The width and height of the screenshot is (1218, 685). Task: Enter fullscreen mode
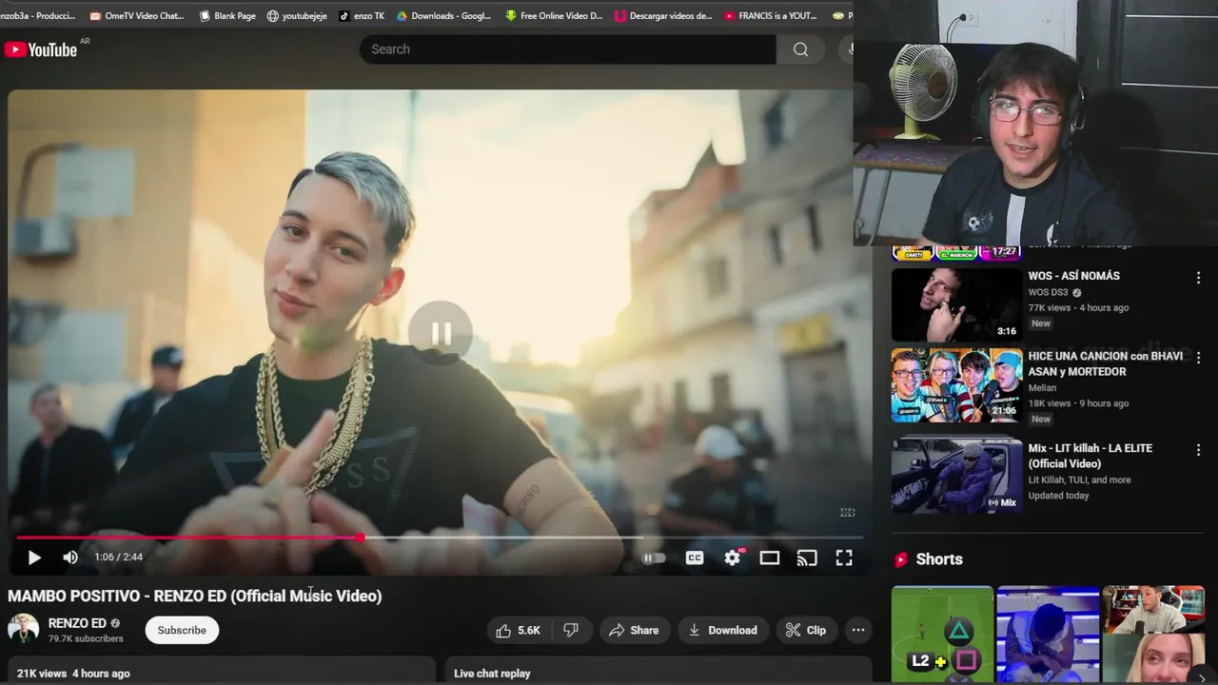844,558
